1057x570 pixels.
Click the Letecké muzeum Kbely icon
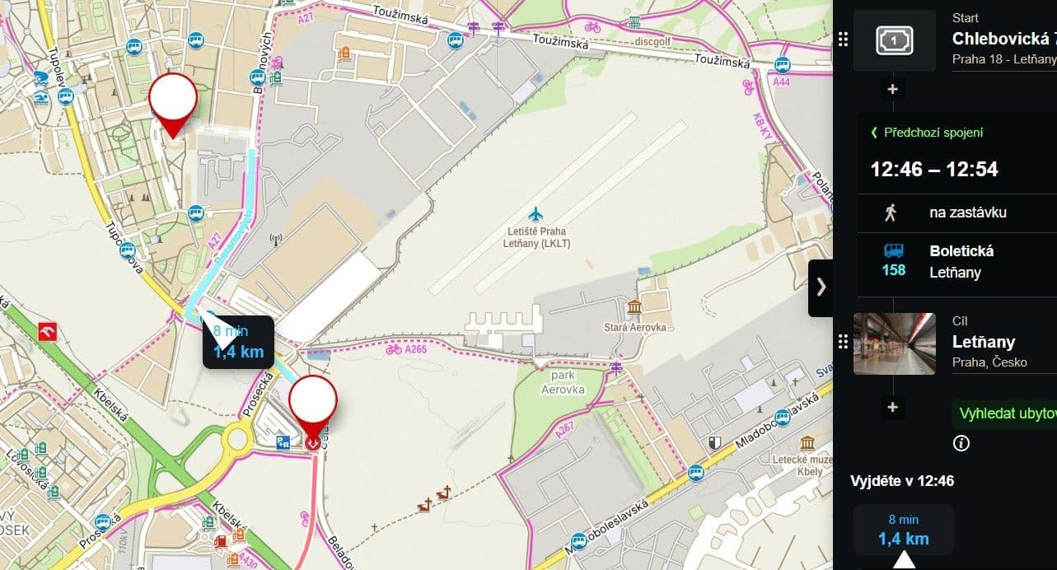pyautogui.click(x=807, y=442)
